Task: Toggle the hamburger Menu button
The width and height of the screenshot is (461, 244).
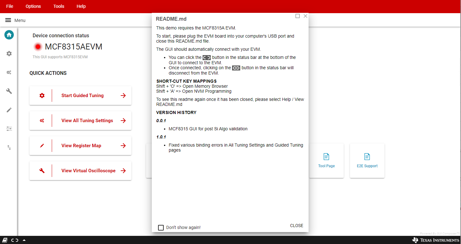Action: (x=8, y=20)
